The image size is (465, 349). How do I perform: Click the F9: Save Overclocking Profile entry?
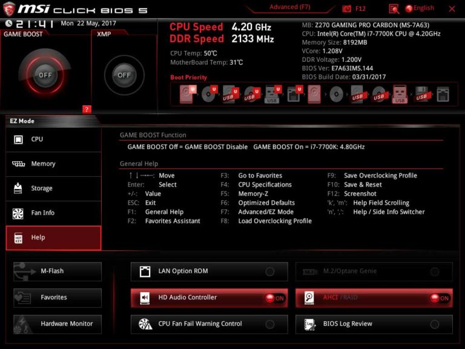(x=372, y=175)
